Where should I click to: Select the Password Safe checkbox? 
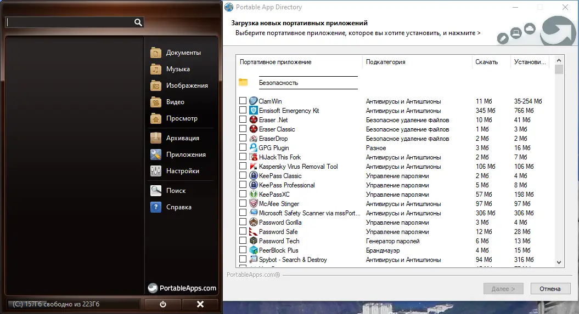tap(243, 231)
